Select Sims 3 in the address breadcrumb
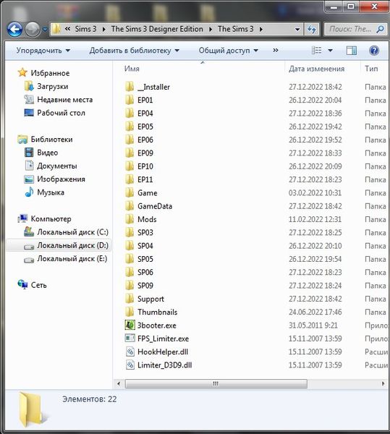The image size is (390, 434). click(85, 29)
